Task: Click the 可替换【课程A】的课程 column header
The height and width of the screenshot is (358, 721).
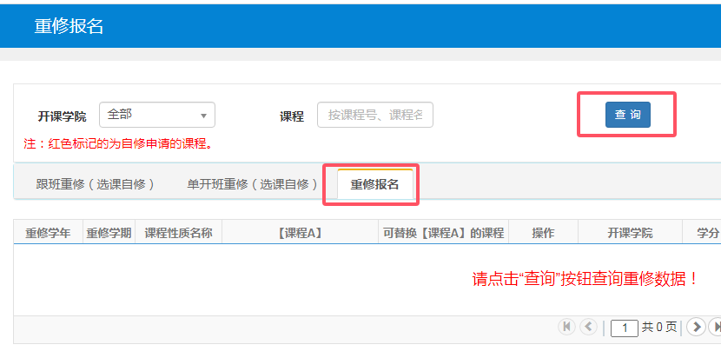Action: (x=443, y=233)
